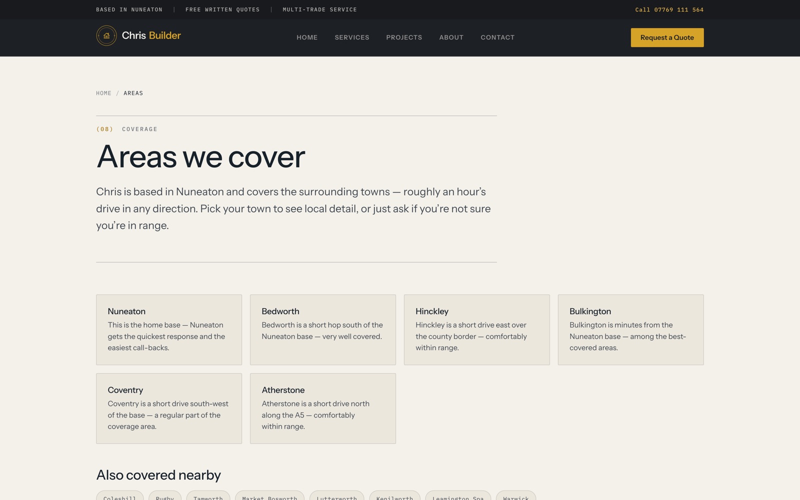Select the Lutterworth chip
The height and width of the screenshot is (500, 800).
336,496
